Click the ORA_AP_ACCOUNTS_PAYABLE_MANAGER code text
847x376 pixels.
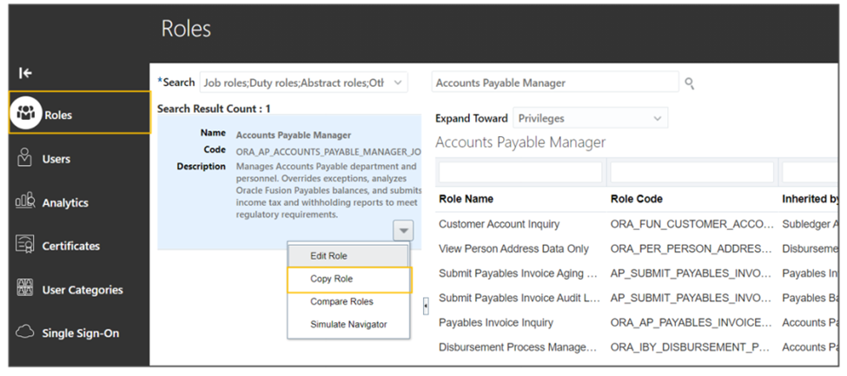[328, 152]
